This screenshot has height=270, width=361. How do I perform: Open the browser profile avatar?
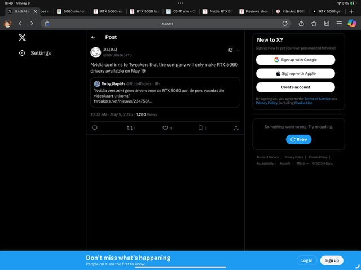point(7,24)
